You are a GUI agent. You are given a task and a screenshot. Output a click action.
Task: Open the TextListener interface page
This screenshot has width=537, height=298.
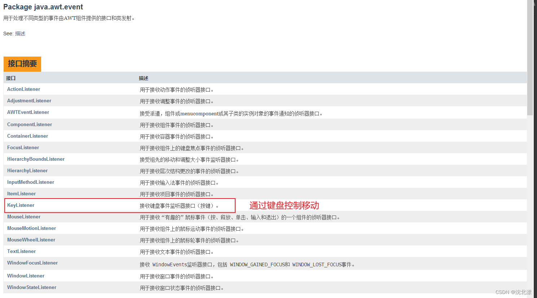pyautogui.click(x=21, y=251)
